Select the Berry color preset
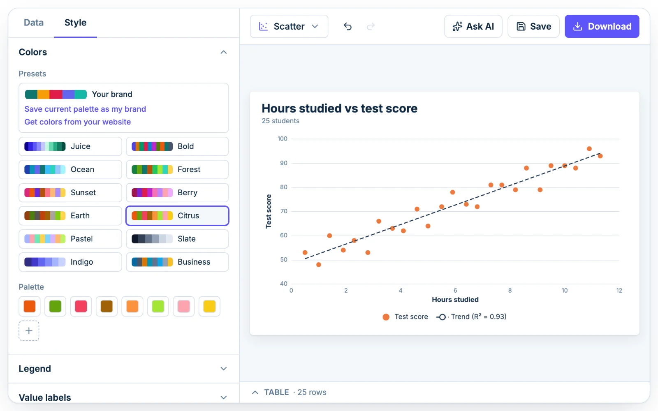The image size is (658, 411). click(x=177, y=192)
